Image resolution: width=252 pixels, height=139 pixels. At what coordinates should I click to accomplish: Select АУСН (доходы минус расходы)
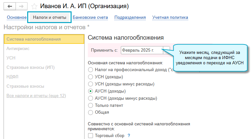point(91,98)
